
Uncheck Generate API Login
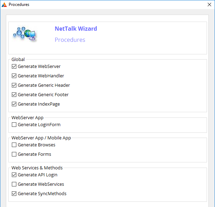tap(14, 175)
